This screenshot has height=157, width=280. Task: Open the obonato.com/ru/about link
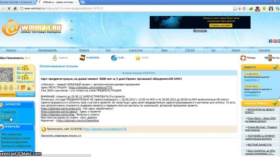[59, 112]
